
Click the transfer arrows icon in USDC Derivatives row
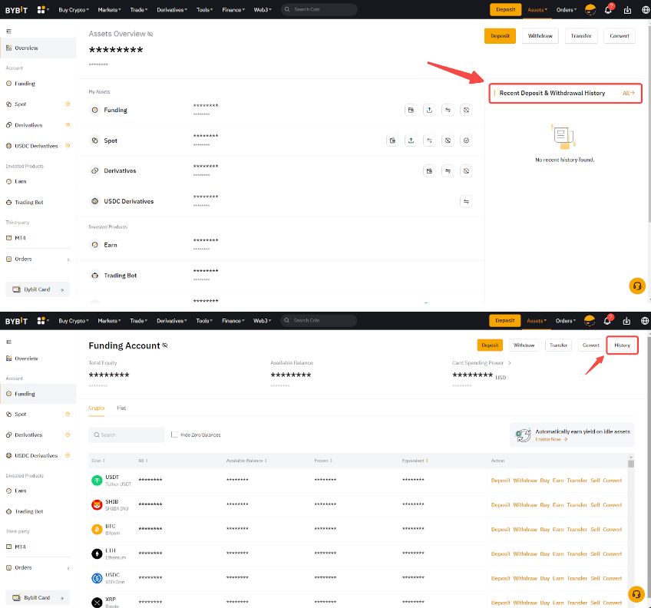[x=466, y=201]
